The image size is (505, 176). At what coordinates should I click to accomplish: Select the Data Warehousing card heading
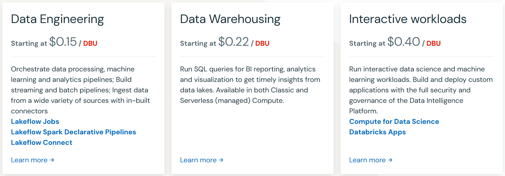click(230, 19)
